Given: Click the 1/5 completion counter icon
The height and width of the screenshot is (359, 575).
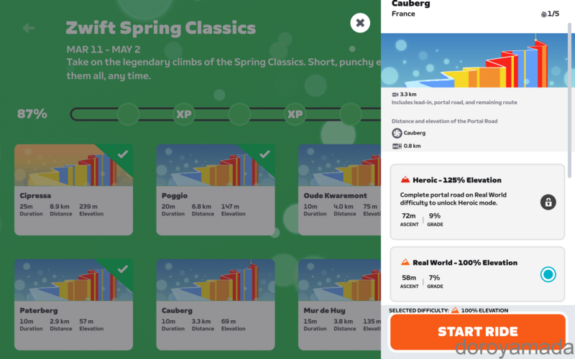Looking at the screenshot, I should pos(544,14).
